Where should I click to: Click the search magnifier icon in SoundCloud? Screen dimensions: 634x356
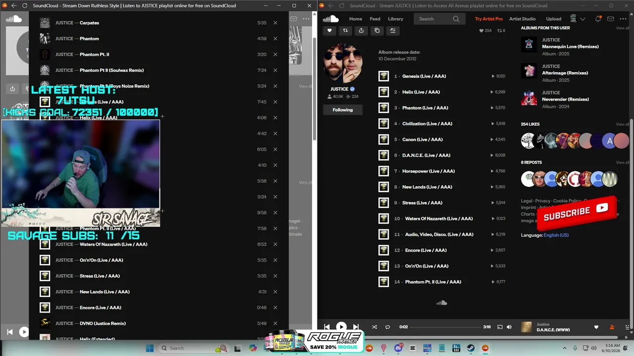456,19
